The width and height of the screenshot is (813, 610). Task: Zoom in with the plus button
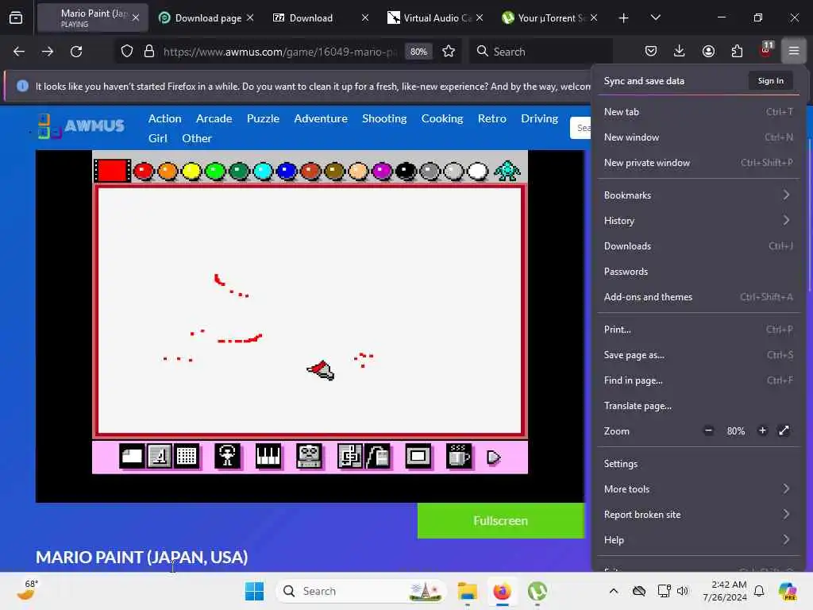tap(762, 430)
